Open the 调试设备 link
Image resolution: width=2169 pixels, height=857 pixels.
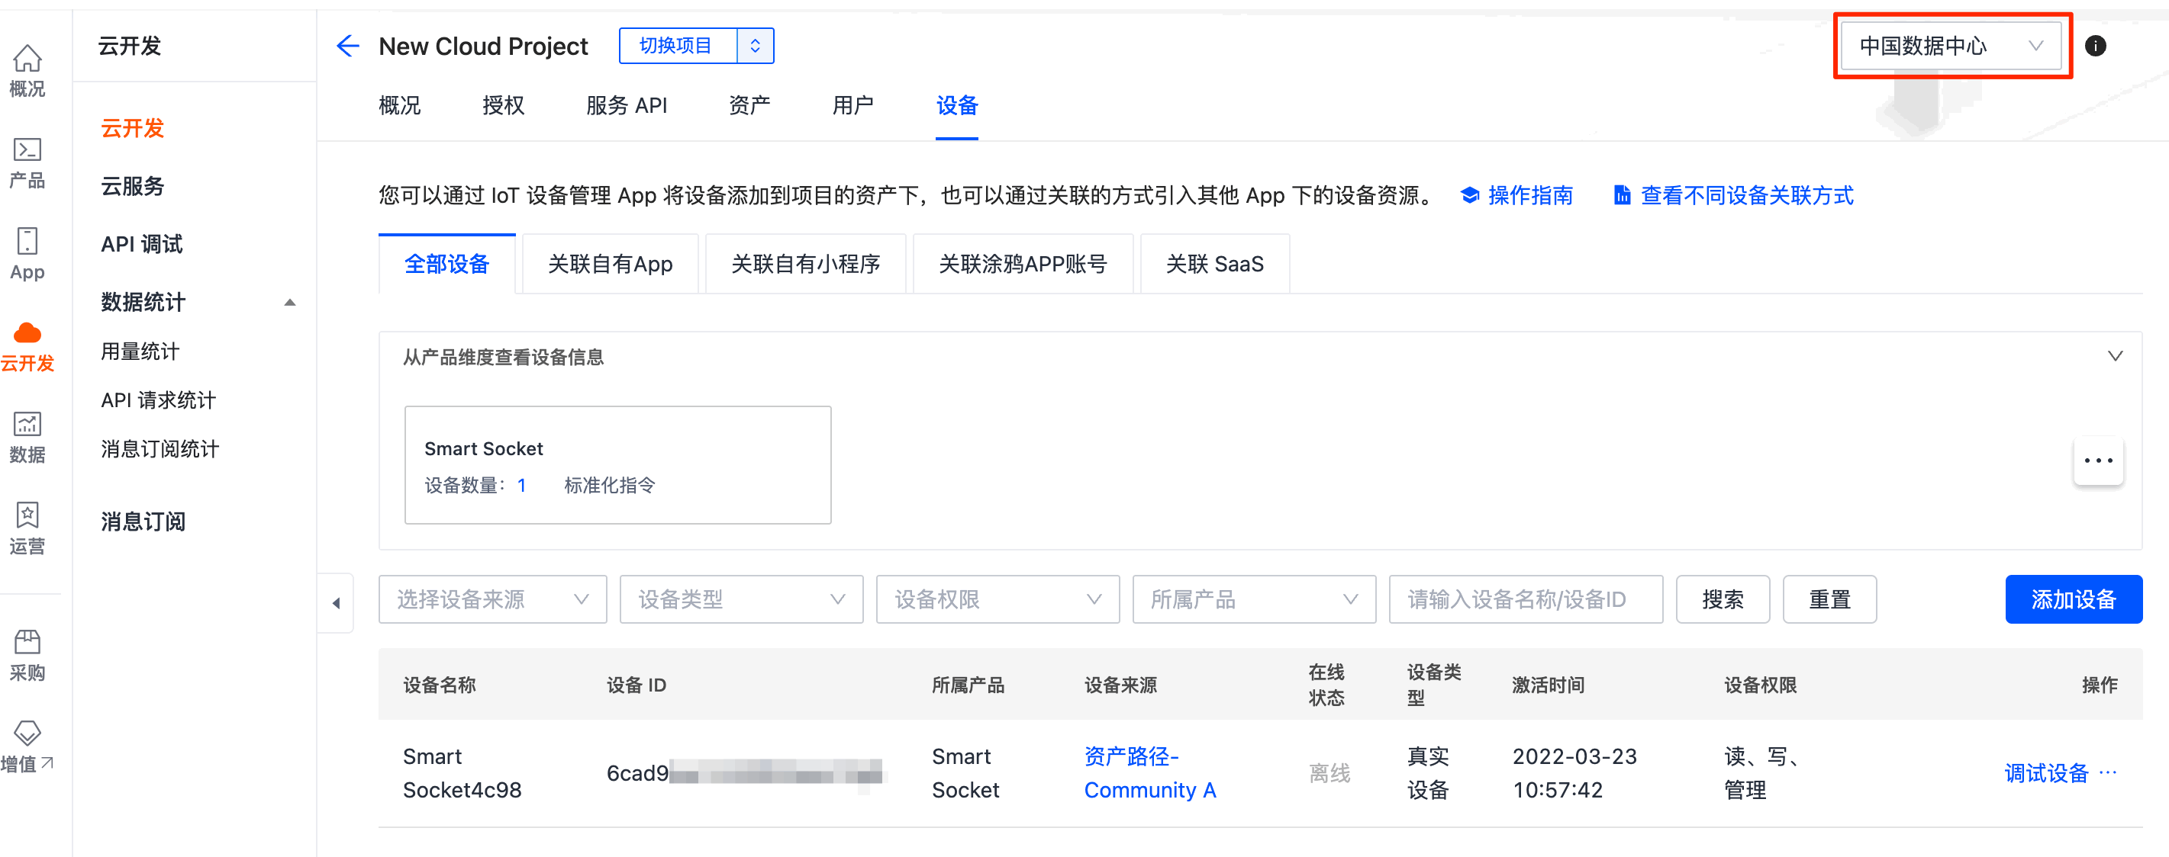(x=2046, y=773)
